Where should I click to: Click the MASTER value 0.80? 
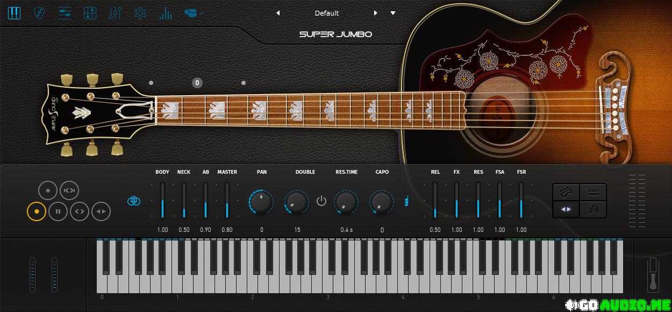[x=227, y=230]
